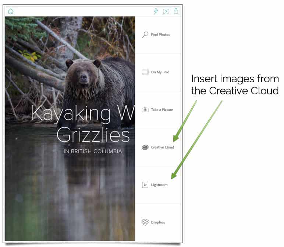Click the Find Photos magnifier icon
Screen dimensions: 284x247
tap(145, 34)
